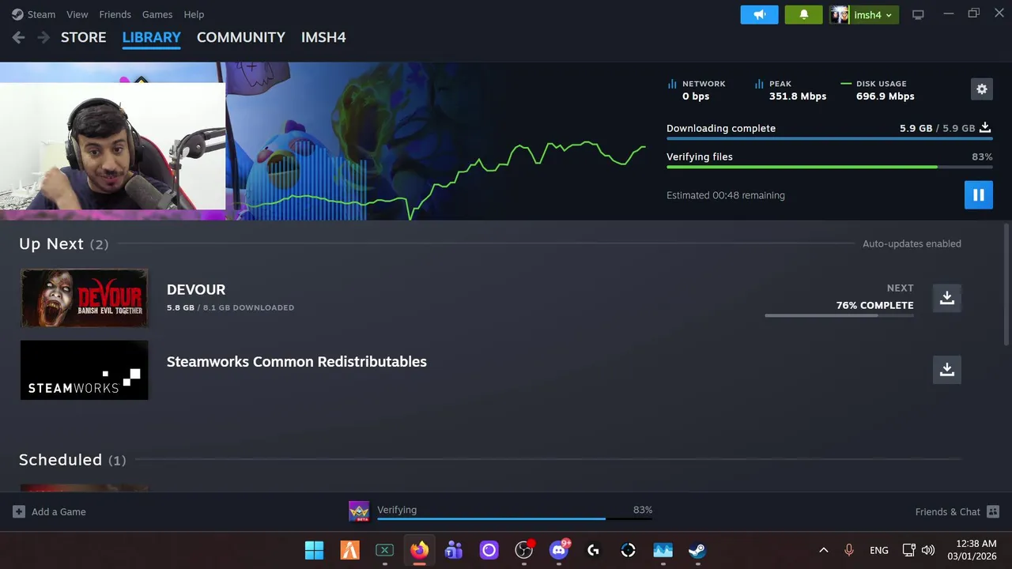This screenshot has height=569, width=1012.
Task: Open Friends & Chat
Action: coord(957,511)
